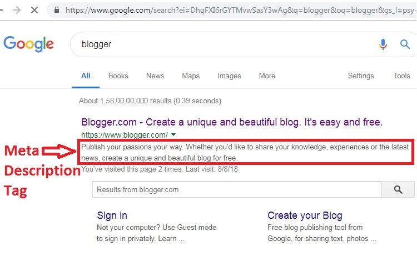Switch to the Maps tab
The height and width of the screenshot is (261, 417).
[191, 76]
